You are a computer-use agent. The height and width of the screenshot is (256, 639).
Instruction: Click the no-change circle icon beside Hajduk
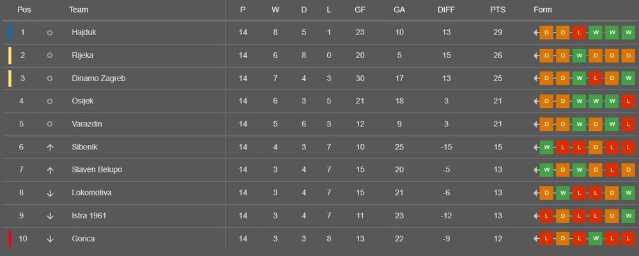tap(50, 33)
